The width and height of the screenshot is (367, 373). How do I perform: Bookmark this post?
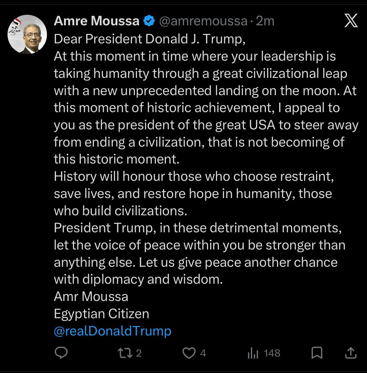[317, 353]
